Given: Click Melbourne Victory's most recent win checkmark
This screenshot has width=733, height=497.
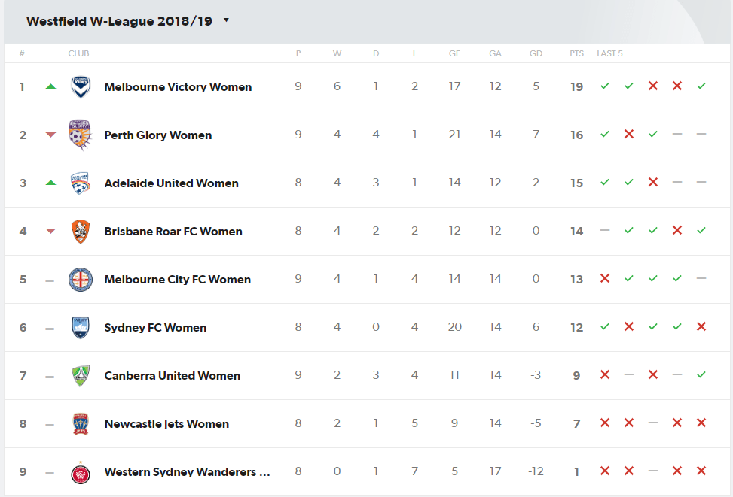Looking at the screenshot, I should pos(701,86).
